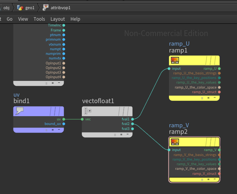
Task: Click the ramp_V_the_color_space output connector
Action: (x=219, y=169)
